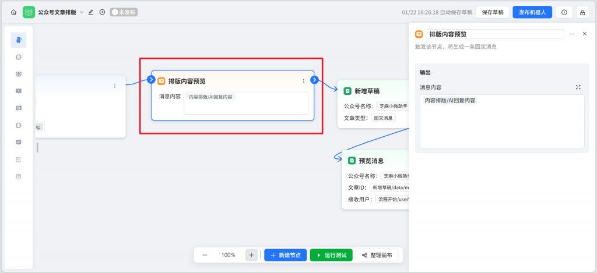Click 内容排版/AI回复内容 variable tag in panel
This screenshot has width=597, height=273.
click(449, 101)
